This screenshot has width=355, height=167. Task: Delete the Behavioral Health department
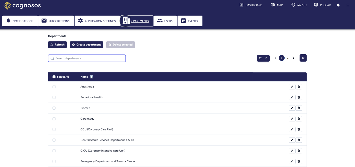pyautogui.click(x=299, y=98)
